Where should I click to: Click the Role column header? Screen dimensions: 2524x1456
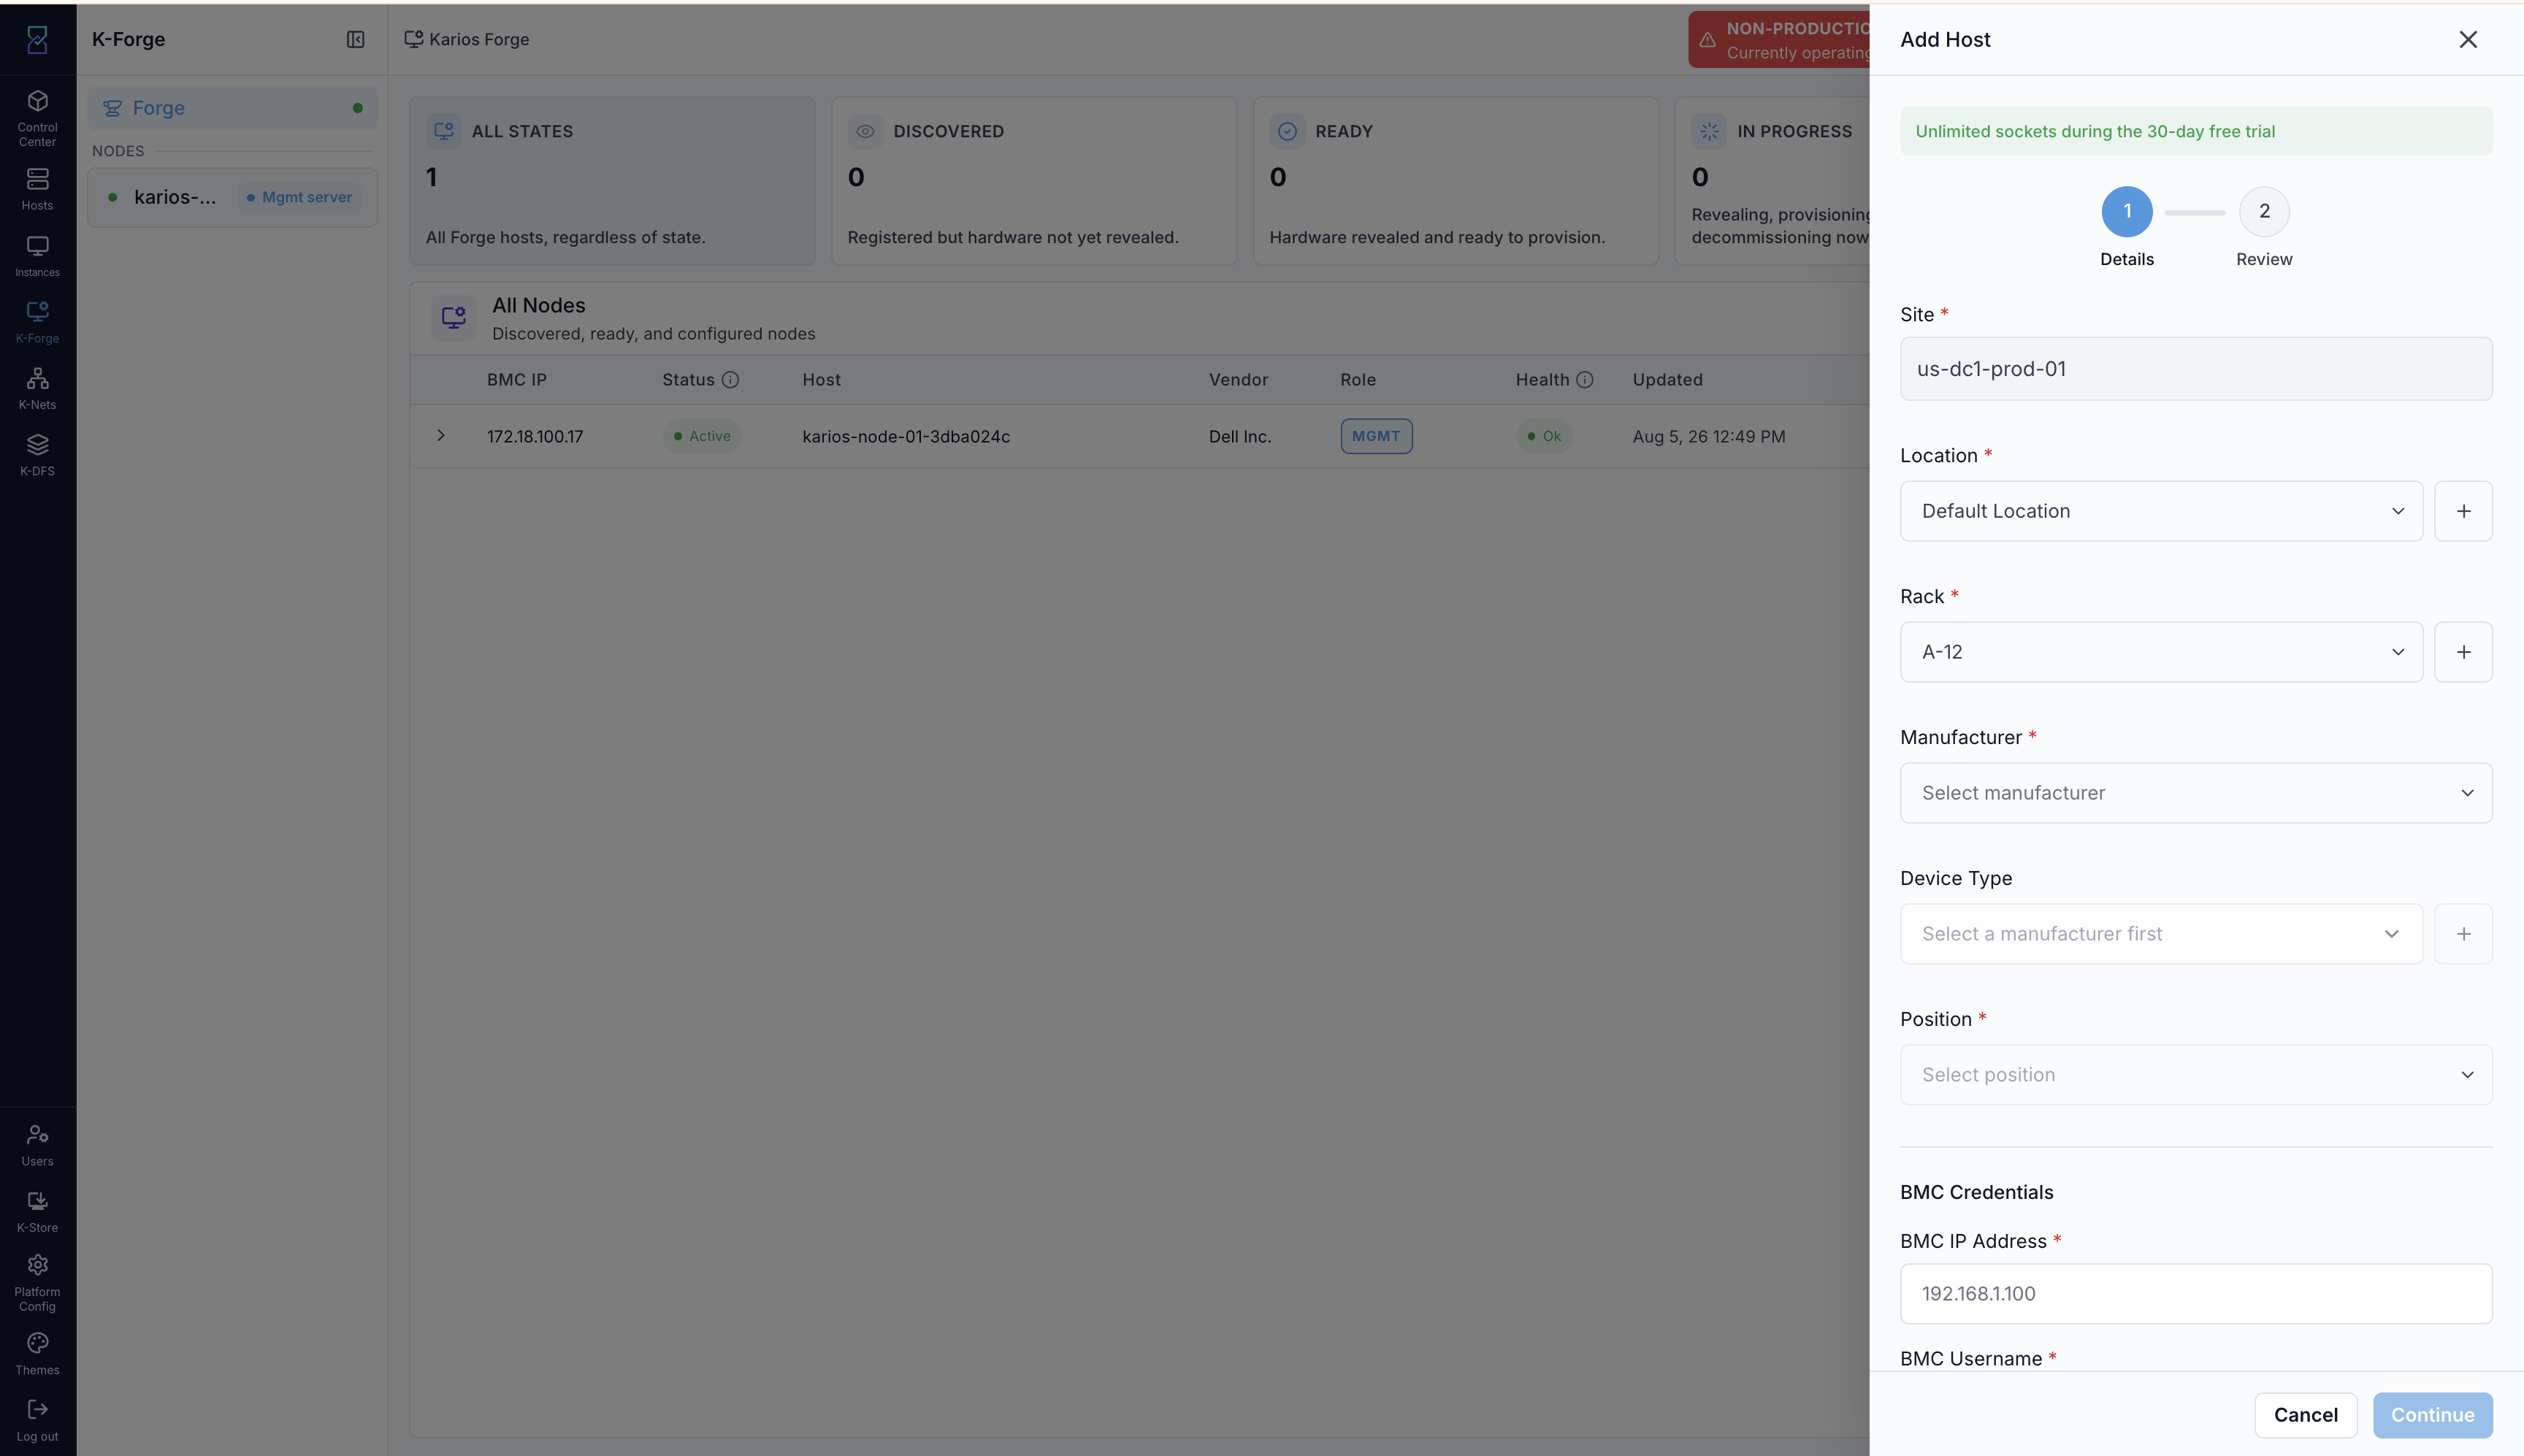[1358, 380]
